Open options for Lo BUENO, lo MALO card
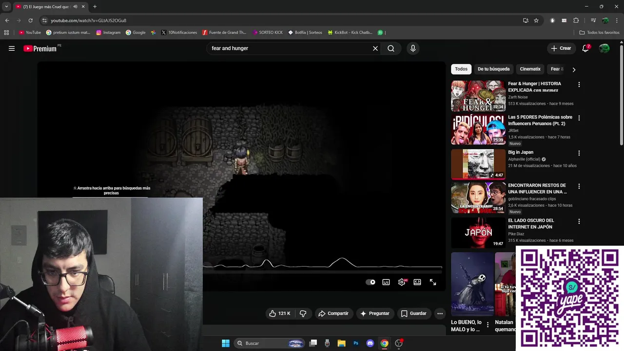This screenshot has height=351, width=624. [x=487, y=325]
